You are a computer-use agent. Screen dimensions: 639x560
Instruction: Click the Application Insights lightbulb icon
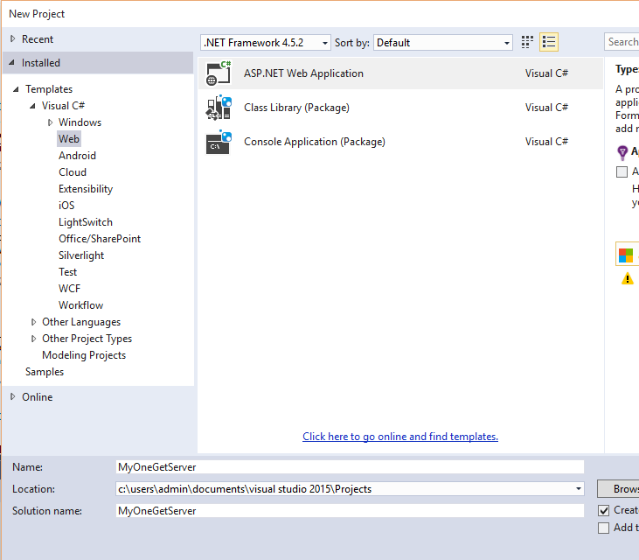[x=622, y=153]
